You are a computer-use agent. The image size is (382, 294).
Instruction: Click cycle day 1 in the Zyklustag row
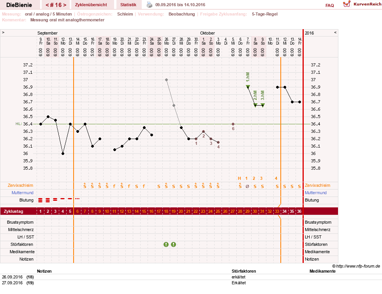pyautogui.click(x=40, y=211)
